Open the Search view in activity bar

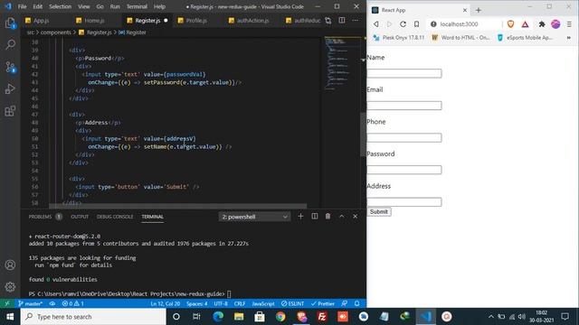[10, 45]
